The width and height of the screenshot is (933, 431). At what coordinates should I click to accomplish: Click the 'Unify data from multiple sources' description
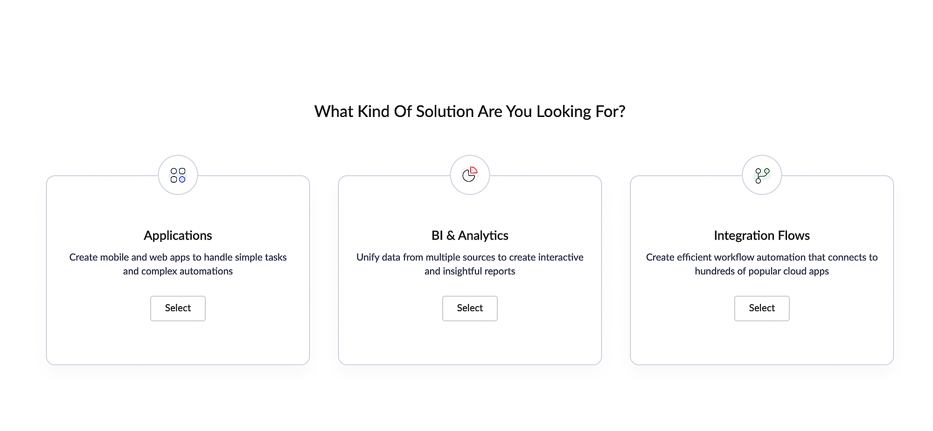pyautogui.click(x=470, y=257)
